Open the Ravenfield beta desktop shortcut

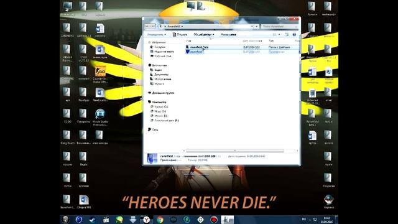(312, 118)
